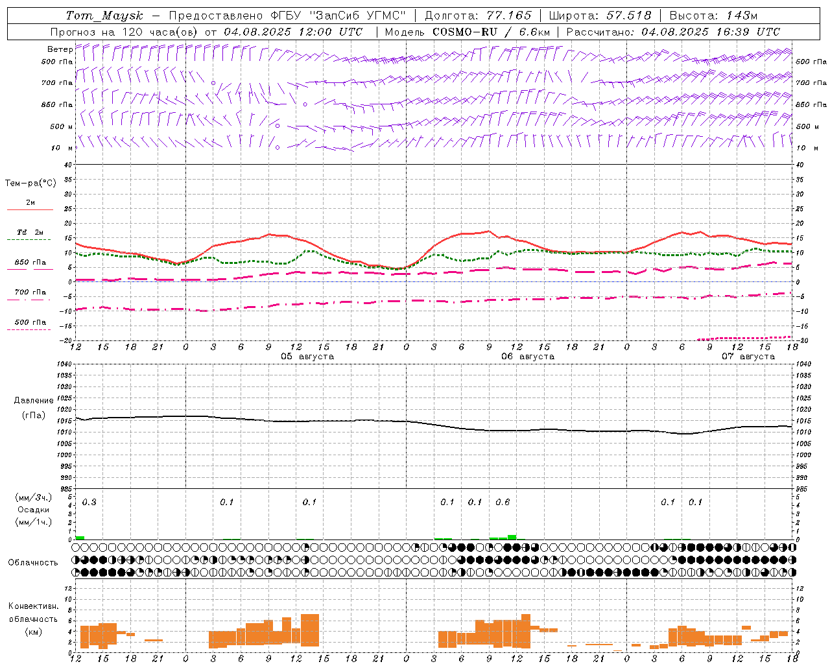Select the "500 м" wind level label on the left
Image resolution: width=830 pixels, height=664 pixels.
(62, 126)
